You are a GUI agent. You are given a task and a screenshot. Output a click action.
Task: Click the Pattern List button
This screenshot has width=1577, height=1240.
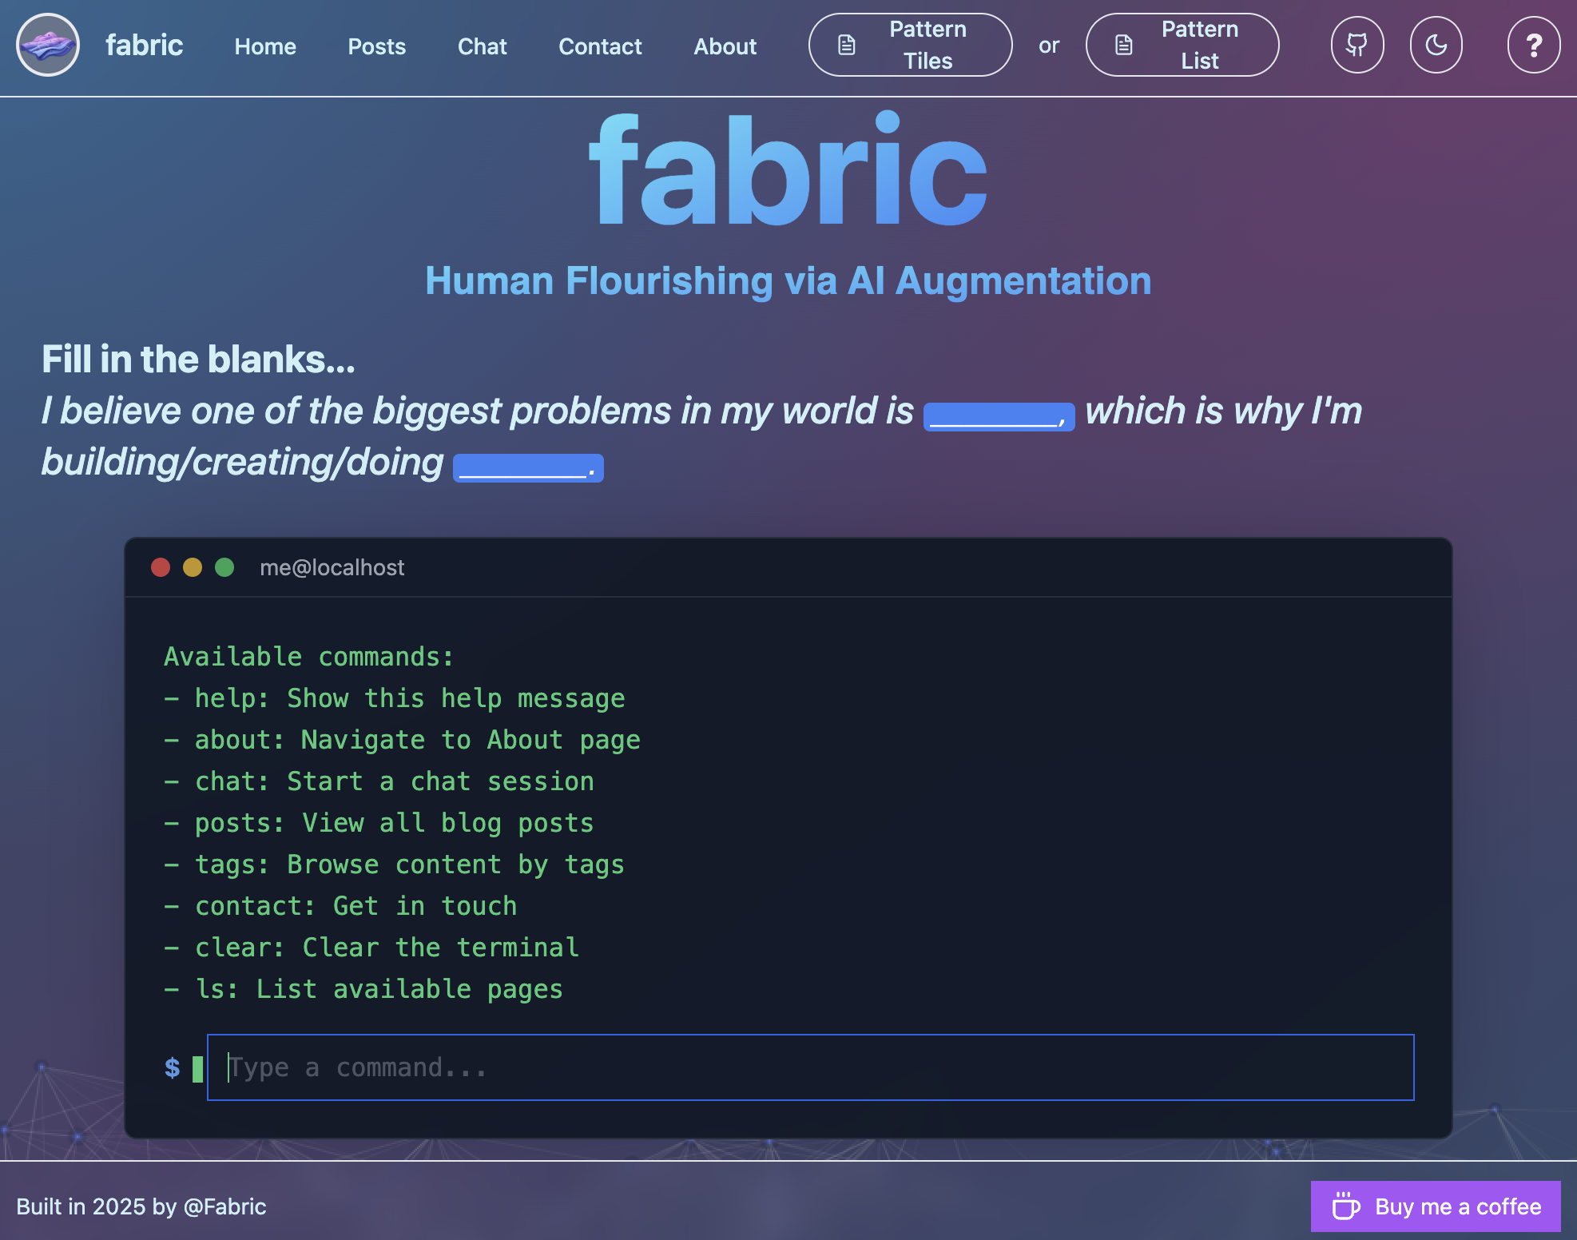point(1182,45)
